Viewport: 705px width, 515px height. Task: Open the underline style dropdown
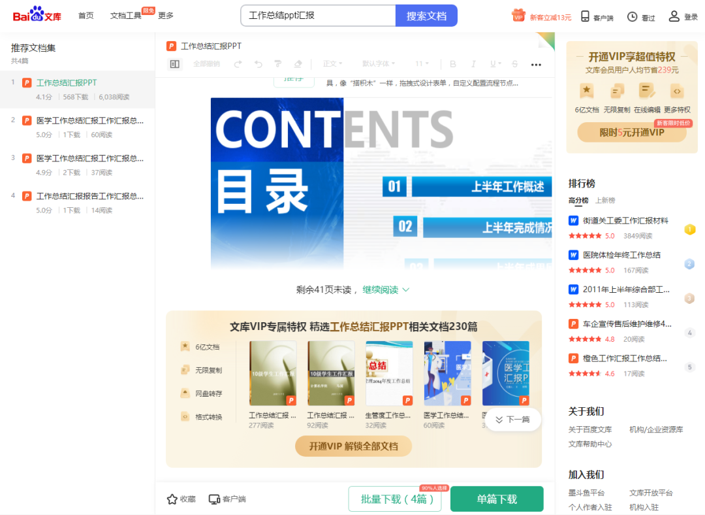[x=495, y=64]
